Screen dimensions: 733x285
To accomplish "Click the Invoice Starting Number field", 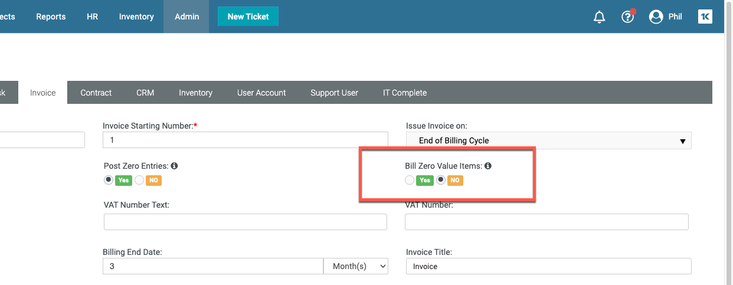I will (246, 140).
